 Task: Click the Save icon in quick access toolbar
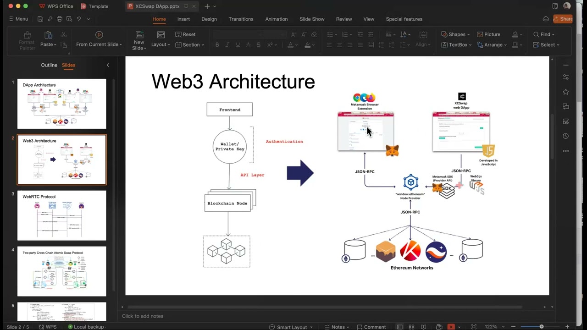click(40, 19)
